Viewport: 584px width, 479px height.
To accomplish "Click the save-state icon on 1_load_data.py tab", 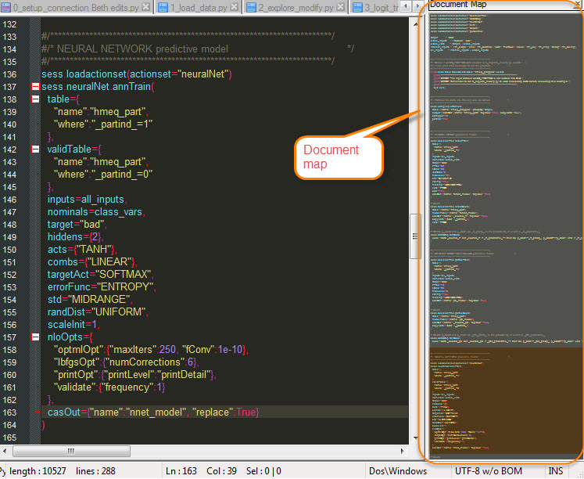I will pos(163,8).
